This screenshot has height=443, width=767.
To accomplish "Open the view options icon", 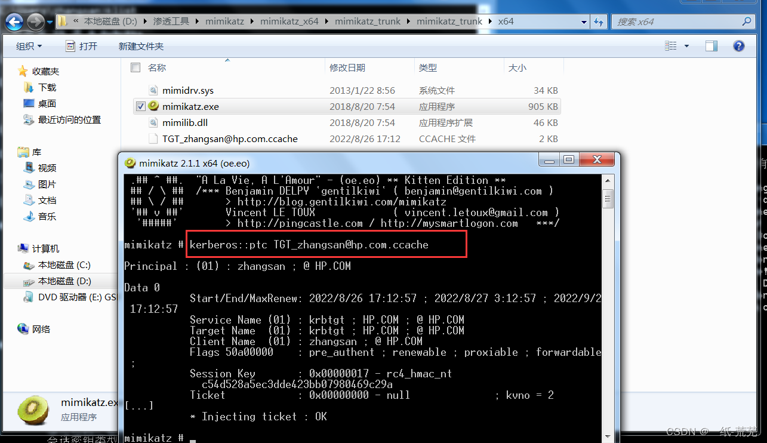I will (671, 46).
